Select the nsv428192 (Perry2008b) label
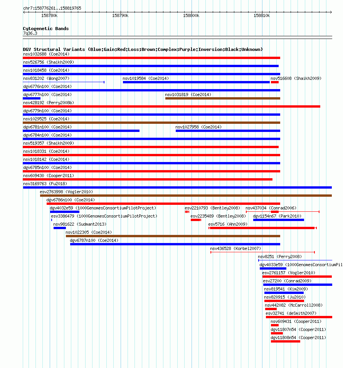This screenshot has width=343, height=368. (x=49, y=103)
